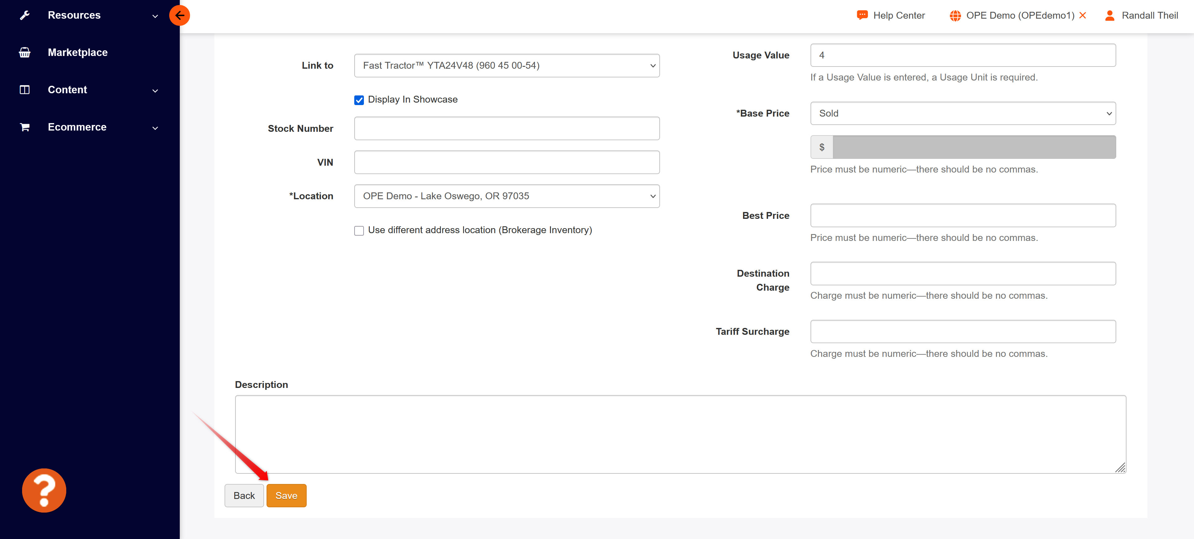Click into the Stock Number field
This screenshot has height=539, width=1194.
[507, 129]
